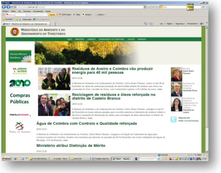This screenshot has width=221, height=173.
Task: Click the Home page favorites link
Action: (x=26, y=20)
